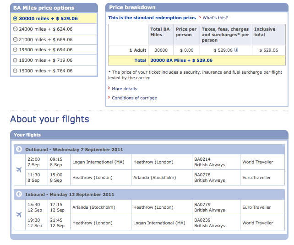The height and width of the screenshot is (245, 294).
Task: Choose the 15000 miles + $764.06 option
Action: [15, 71]
